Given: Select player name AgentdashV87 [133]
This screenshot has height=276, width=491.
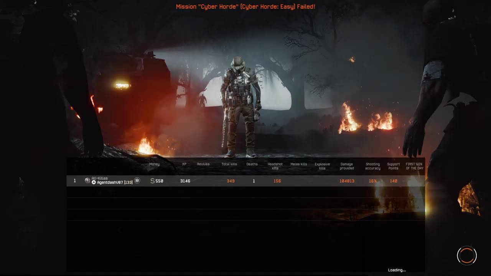Looking at the screenshot, I should [x=115, y=182].
